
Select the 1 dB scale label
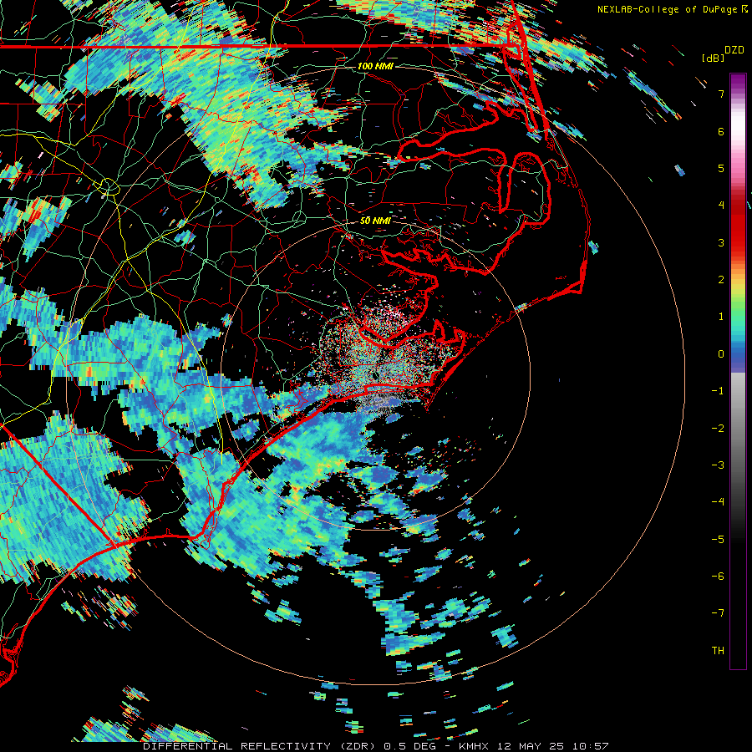coord(721,317)
